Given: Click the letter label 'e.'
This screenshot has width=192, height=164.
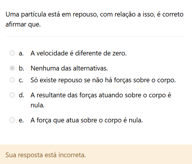Looking at the screenshot, I should click(x=21, y=120).
